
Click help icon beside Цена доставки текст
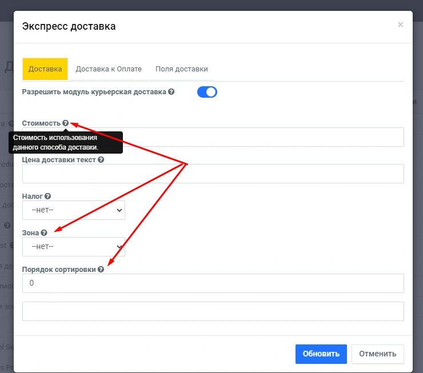coord(101,160)
